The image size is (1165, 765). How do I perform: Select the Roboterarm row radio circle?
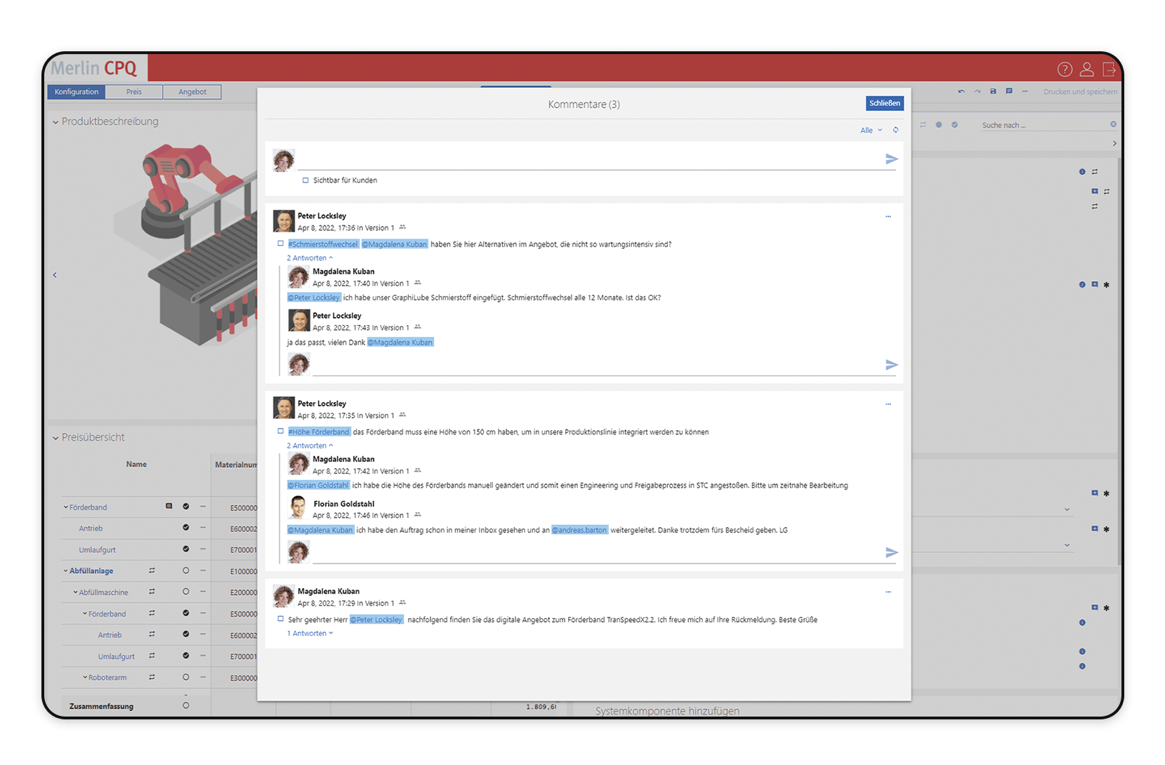pos(185,677)
